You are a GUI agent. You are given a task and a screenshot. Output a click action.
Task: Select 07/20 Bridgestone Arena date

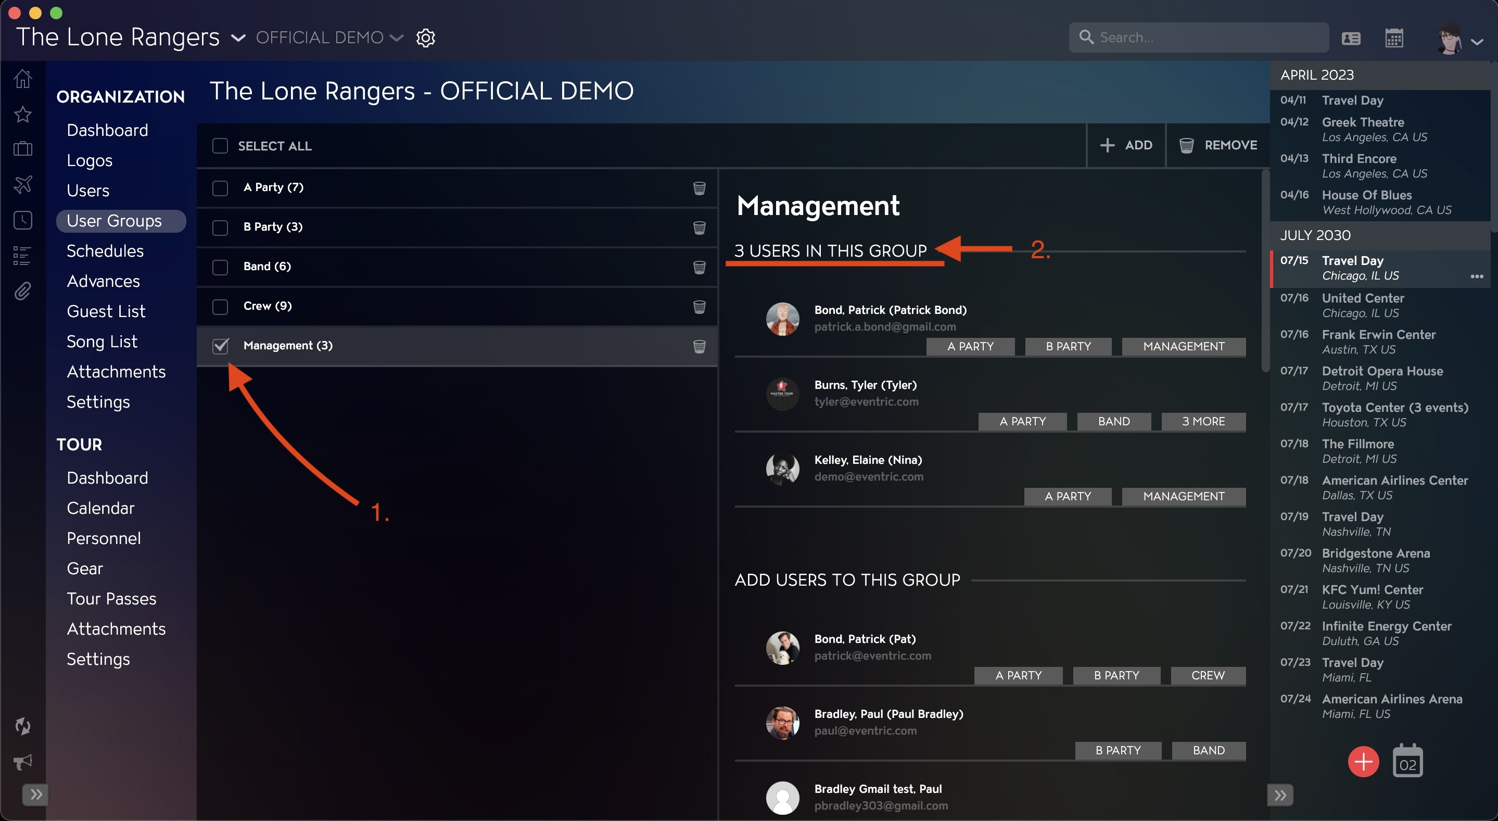(x=1381, y=561)
